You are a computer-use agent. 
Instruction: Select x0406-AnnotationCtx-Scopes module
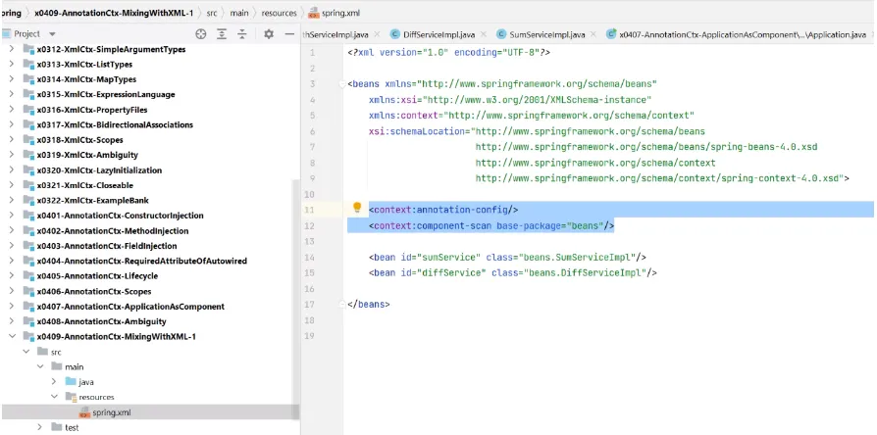coord(94,292)
